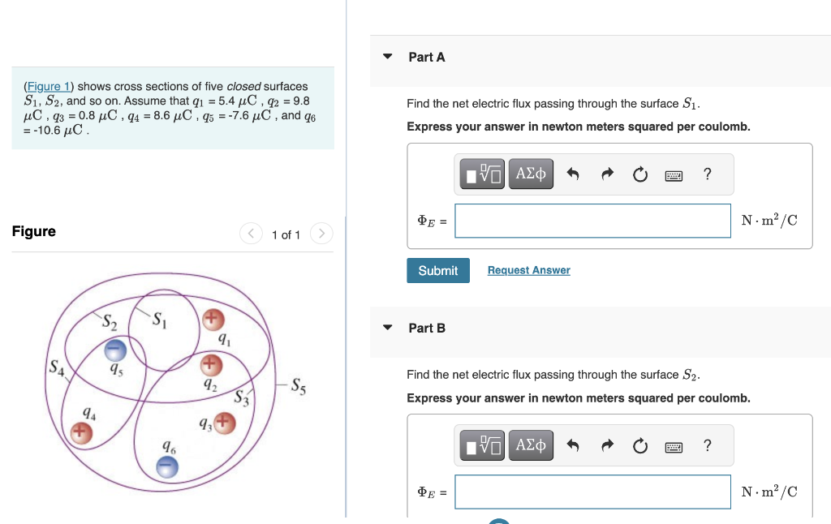Open the math template palette in Part A

point(483,174)
